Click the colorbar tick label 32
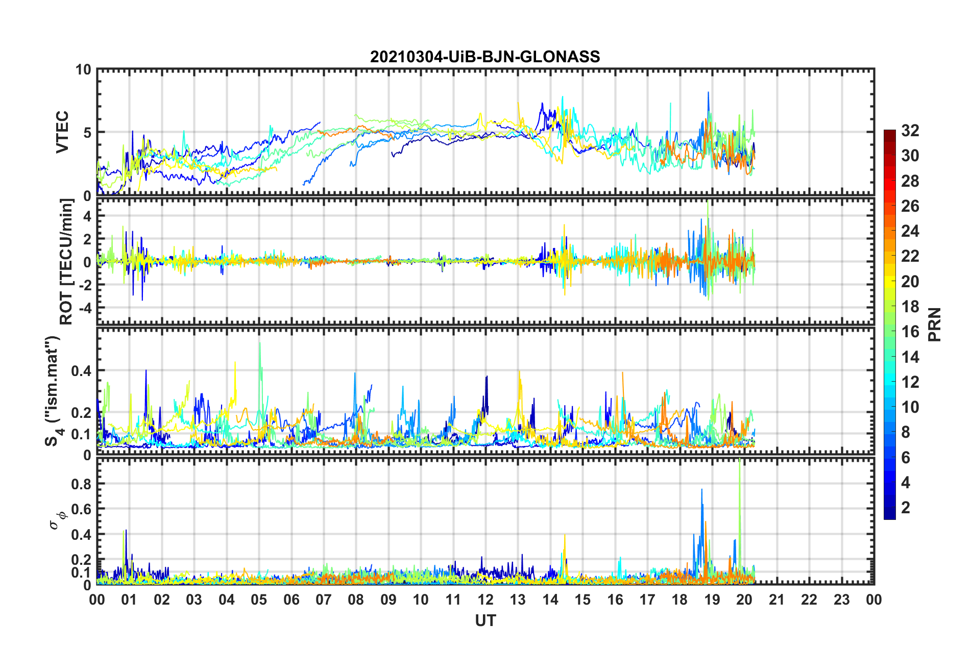Viewport: 971px width, 649px height. click(910, 131)
